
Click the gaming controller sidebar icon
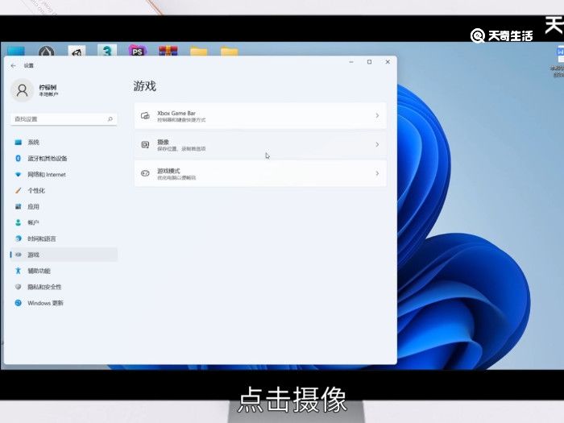click(19, 255)
